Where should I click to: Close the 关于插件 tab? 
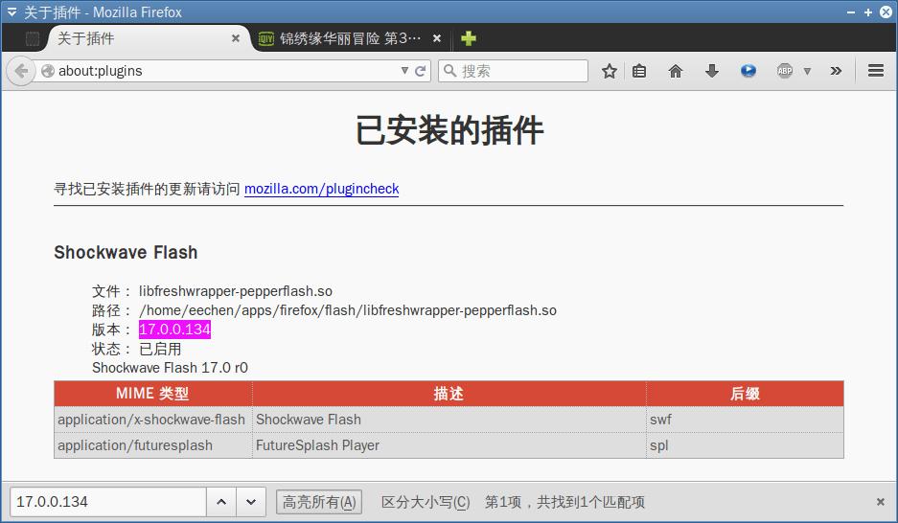236,38
